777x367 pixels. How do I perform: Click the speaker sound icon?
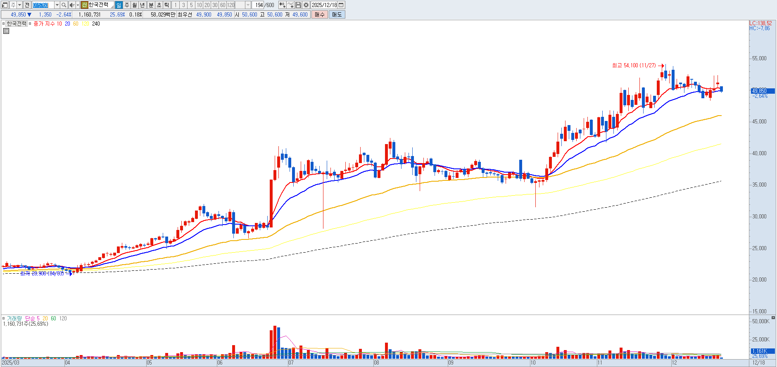pyautogui.click(x=72, y=5)
